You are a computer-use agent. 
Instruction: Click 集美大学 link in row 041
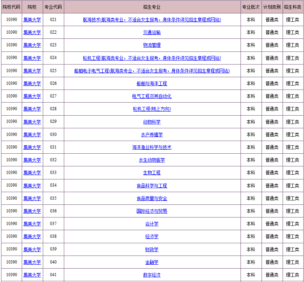tap(32, 275)
